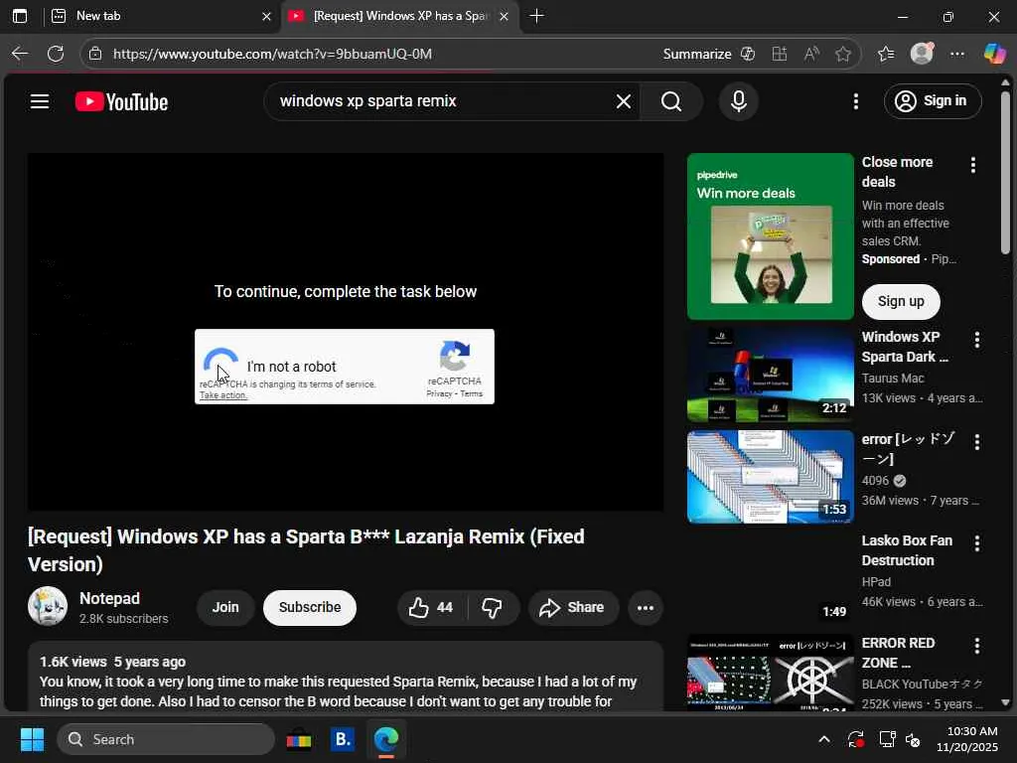Open Microsoft Store from taskbar
This screenshot has width=1017, height=763.
(x=298, y=739)
